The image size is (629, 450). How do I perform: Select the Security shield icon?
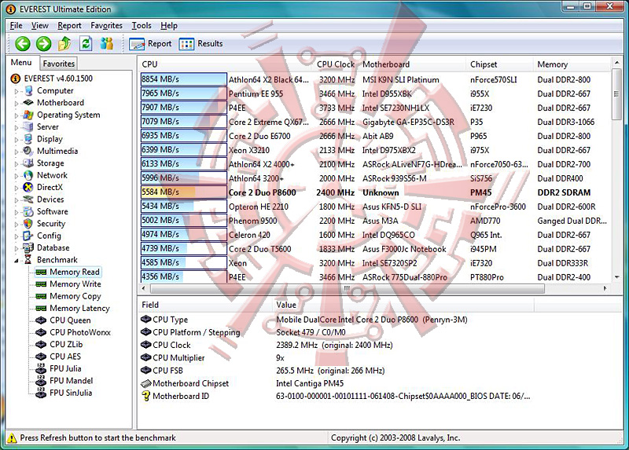28,223
